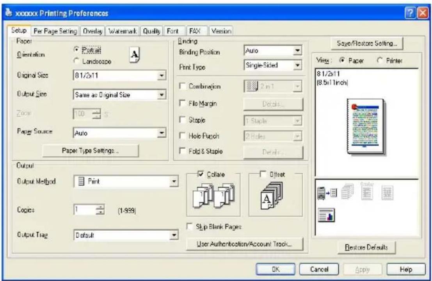Select Portrait orientation
The height and width of the screenshot is (281, 432).
[76, 50]
